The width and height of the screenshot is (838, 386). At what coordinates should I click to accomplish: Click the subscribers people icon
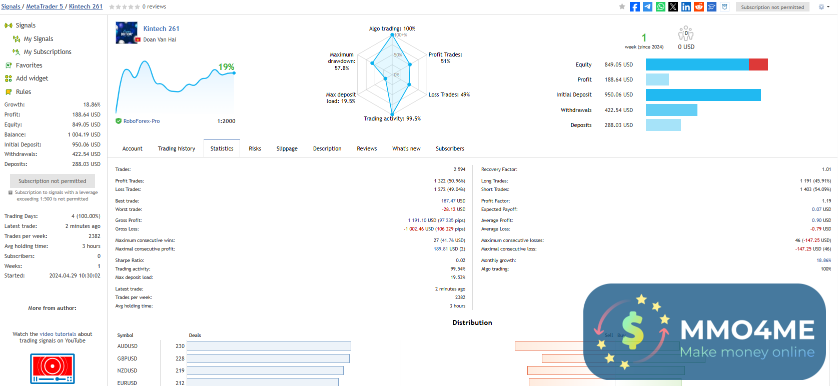click(686, 34)
